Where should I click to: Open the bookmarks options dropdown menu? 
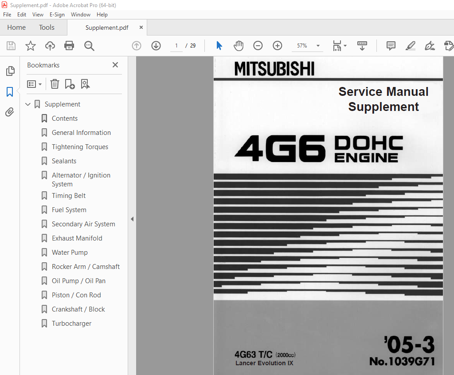point(34,84)
